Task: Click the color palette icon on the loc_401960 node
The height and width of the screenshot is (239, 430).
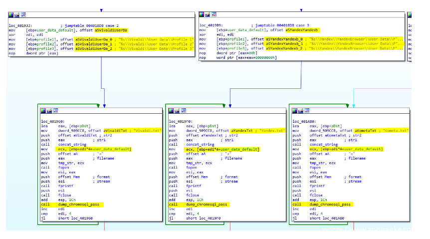Action: (x=43, y=110)
